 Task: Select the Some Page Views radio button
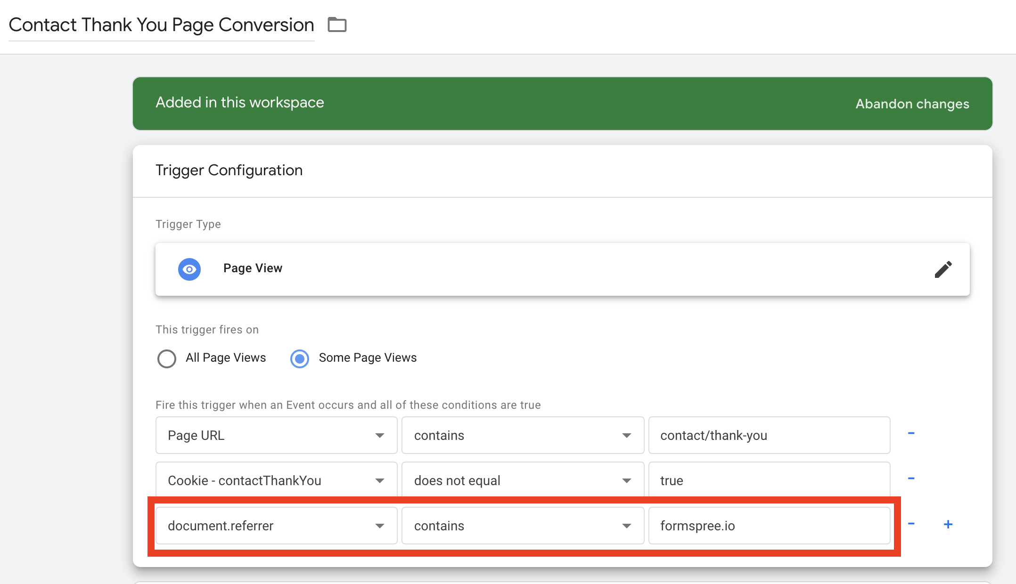tap(300, 358)
